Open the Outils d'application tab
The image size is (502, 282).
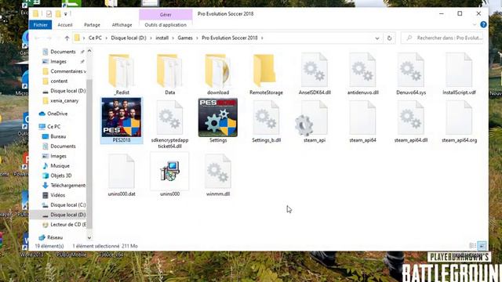point(166,24)
